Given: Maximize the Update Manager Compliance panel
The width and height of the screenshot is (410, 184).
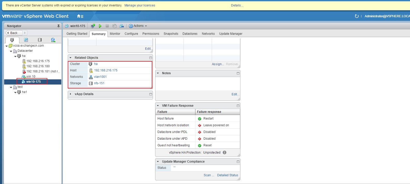Looking at the screenshot, I should [238, 162].
